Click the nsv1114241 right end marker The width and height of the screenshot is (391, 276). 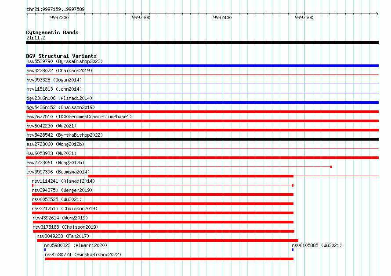point(293,185)
